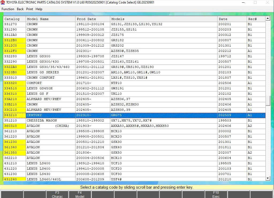Select catalog code 3312F0

(14, 51)
